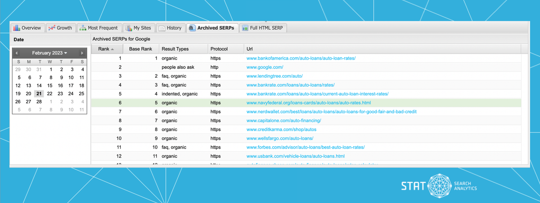Click the My Sites tab icon
540x203 pixels.
pos(129,28)
